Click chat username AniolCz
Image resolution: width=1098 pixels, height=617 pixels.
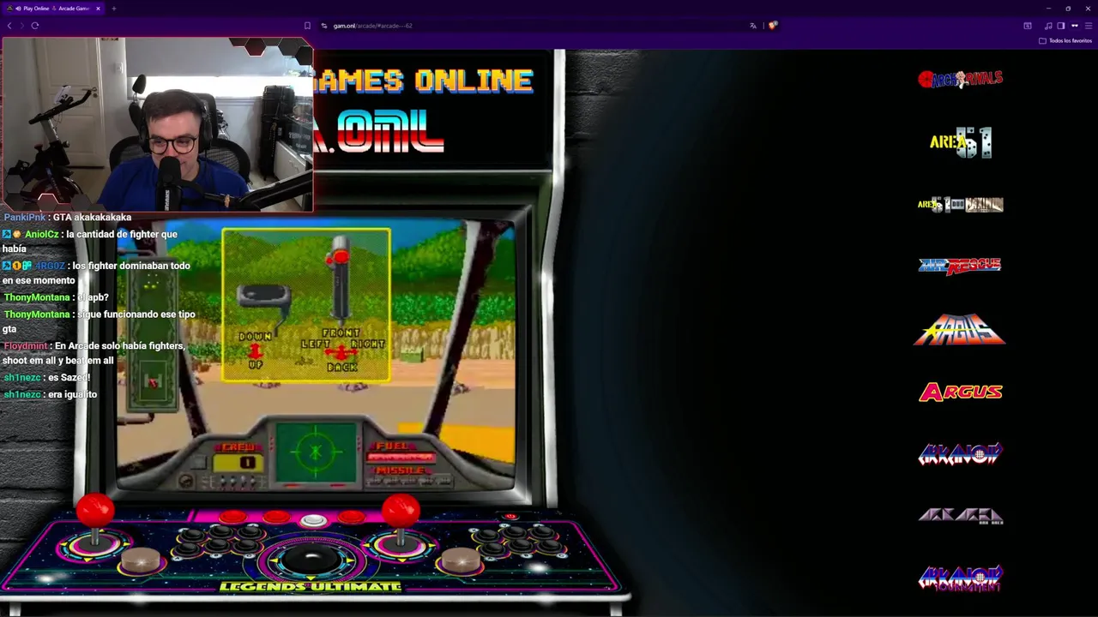(x=41, y=235)
